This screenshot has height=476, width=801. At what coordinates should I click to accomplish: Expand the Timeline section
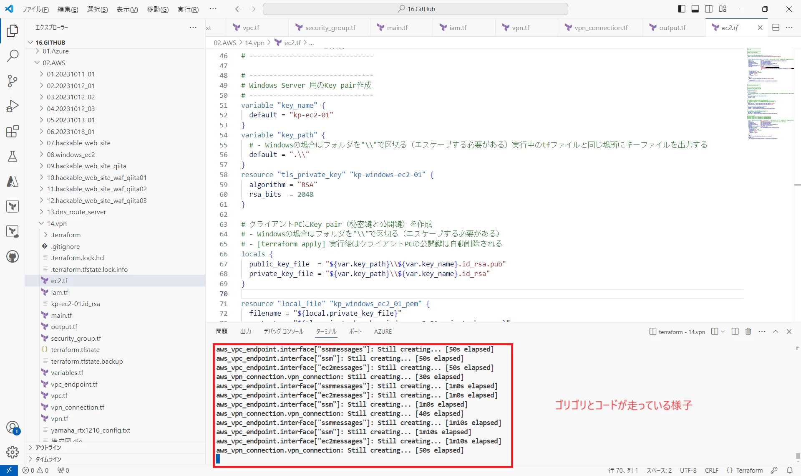tap(115, 459)
